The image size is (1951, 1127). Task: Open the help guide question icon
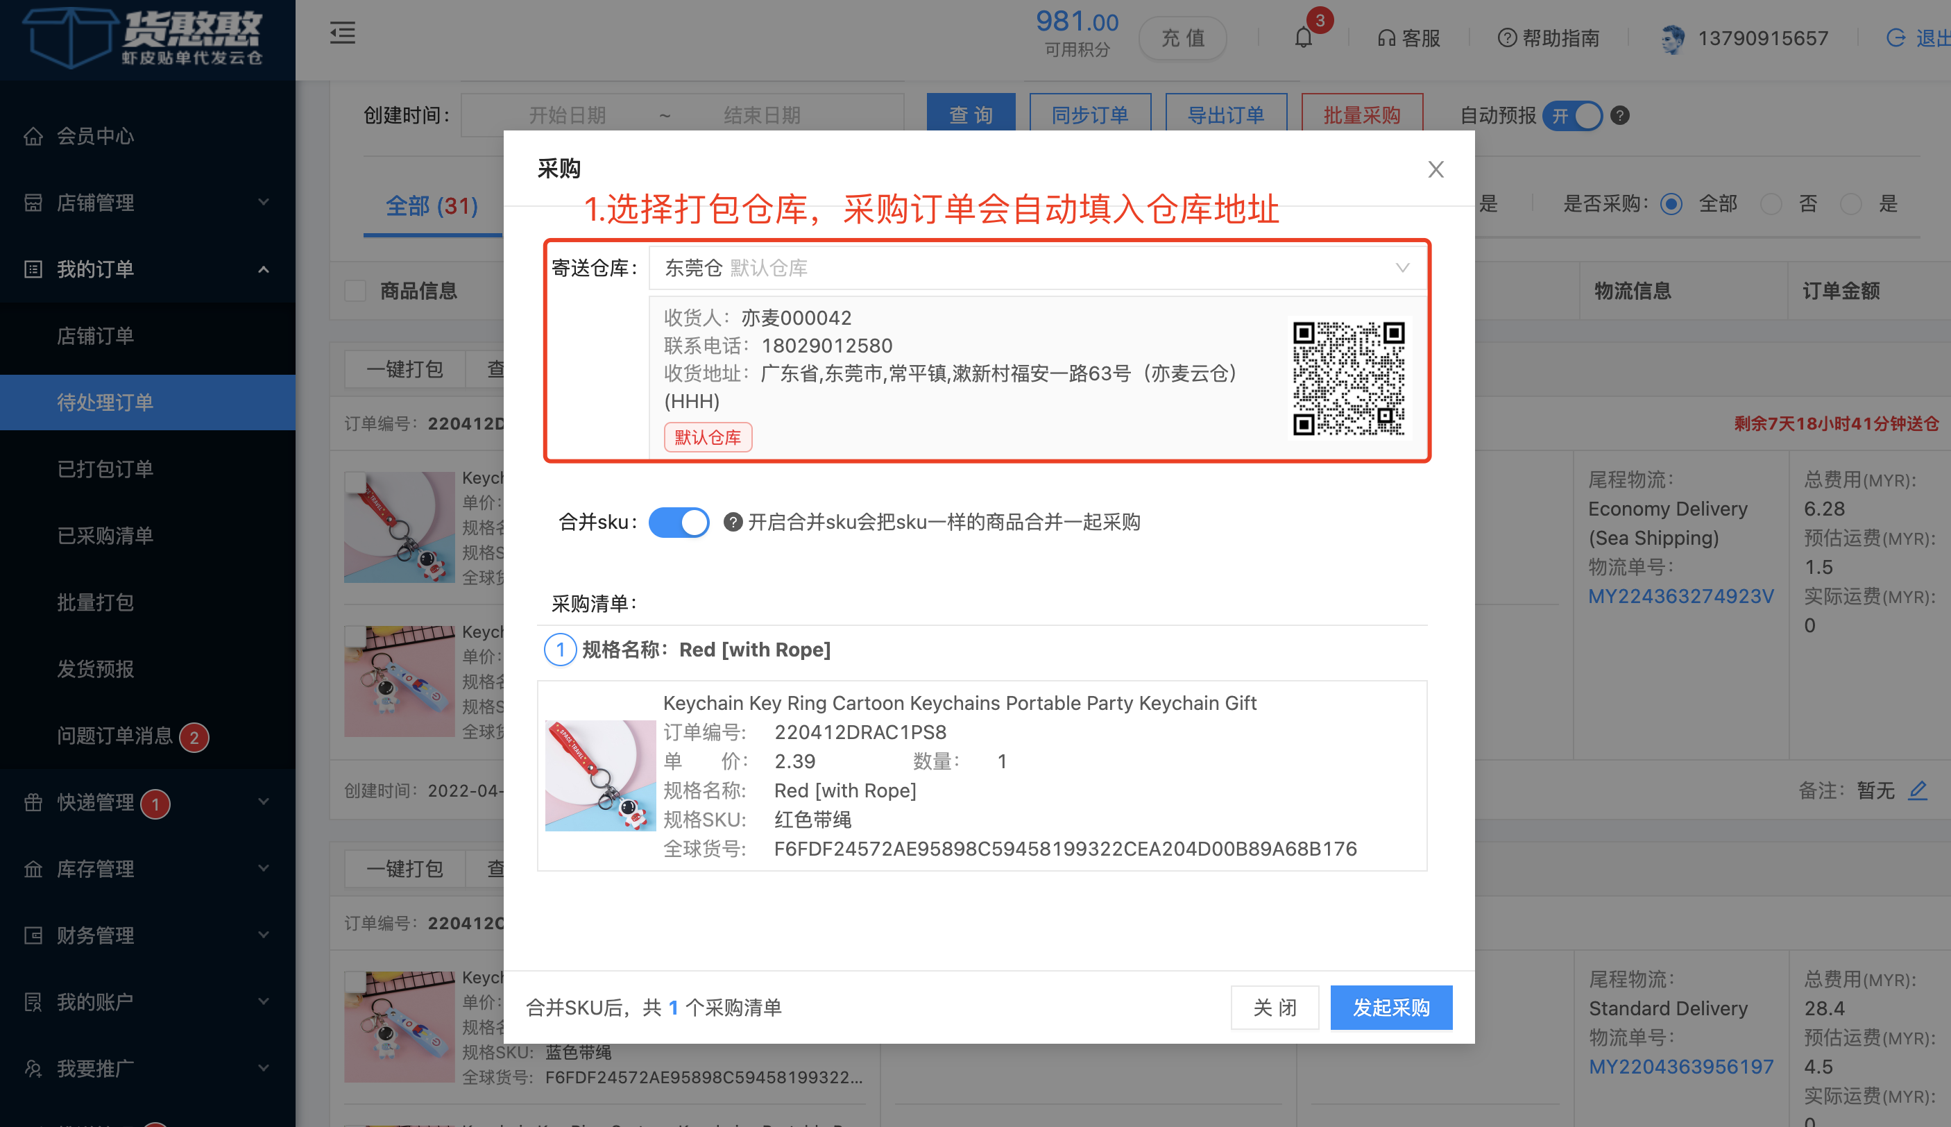[x=1506, y=38]
